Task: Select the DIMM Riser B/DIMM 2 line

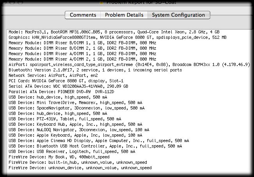Action: tap(82, 48)
